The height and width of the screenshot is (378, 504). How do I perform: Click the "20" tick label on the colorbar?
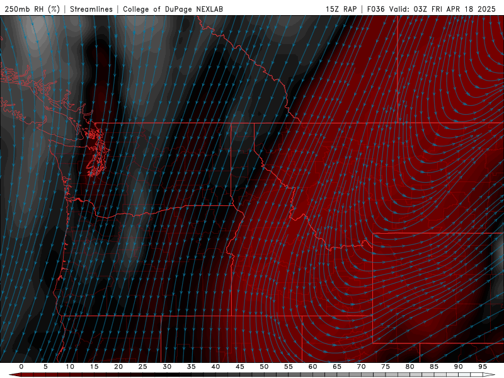point(118,367)
